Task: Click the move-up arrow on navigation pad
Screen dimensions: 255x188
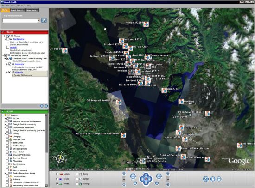Action: point(146,176)
